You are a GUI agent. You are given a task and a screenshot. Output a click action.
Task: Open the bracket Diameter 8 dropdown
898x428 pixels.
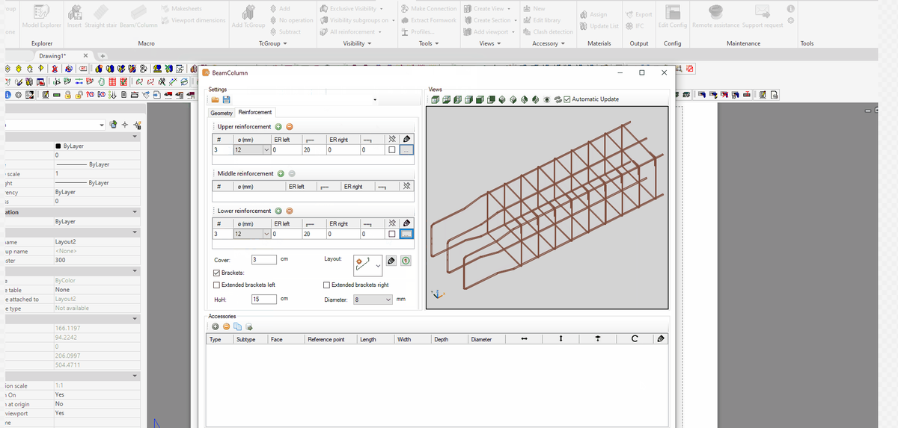click(388, 300)
